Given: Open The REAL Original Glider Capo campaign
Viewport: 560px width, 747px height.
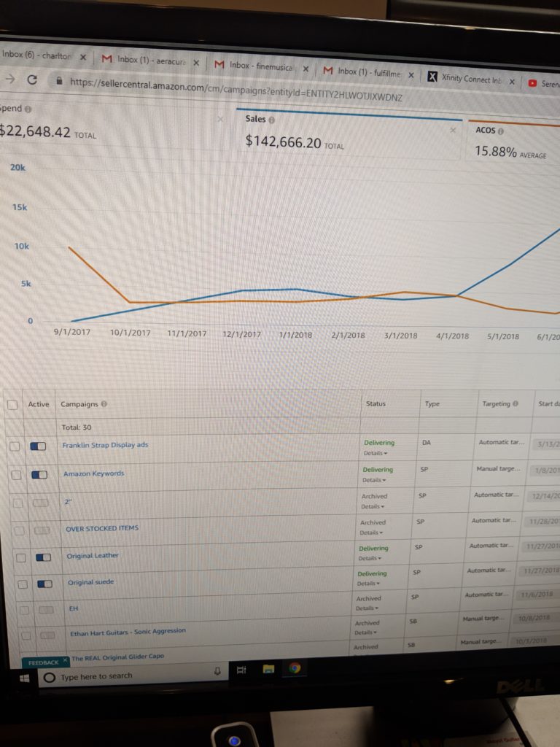Looking at the screenshot, I should coord(117,657).
